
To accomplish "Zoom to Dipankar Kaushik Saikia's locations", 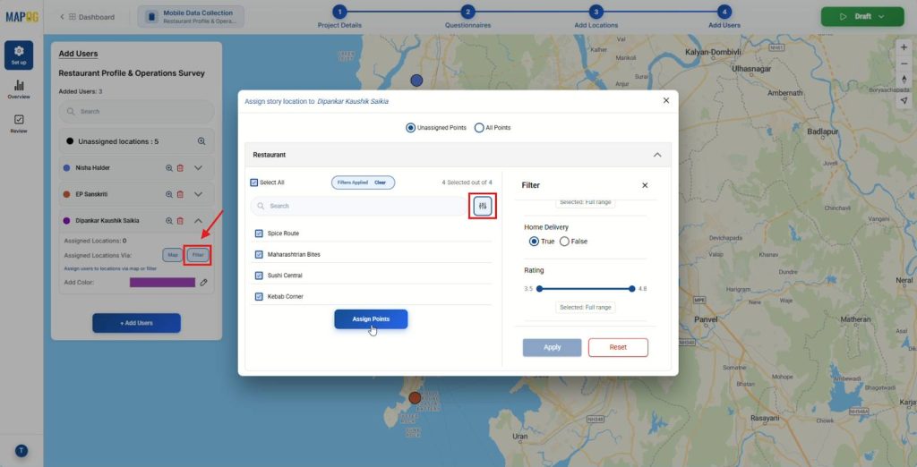I will pyautogui.click(x=169, y=221).
